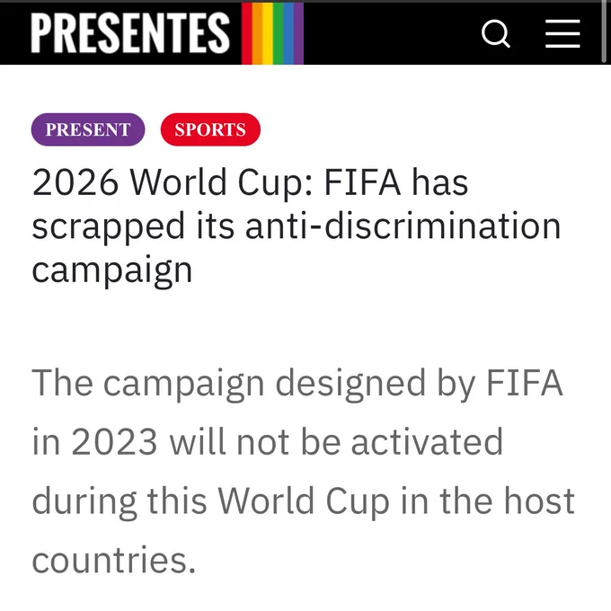
Task: Click the page scrollbar thumb at right edge
Action: coord(604,32)
